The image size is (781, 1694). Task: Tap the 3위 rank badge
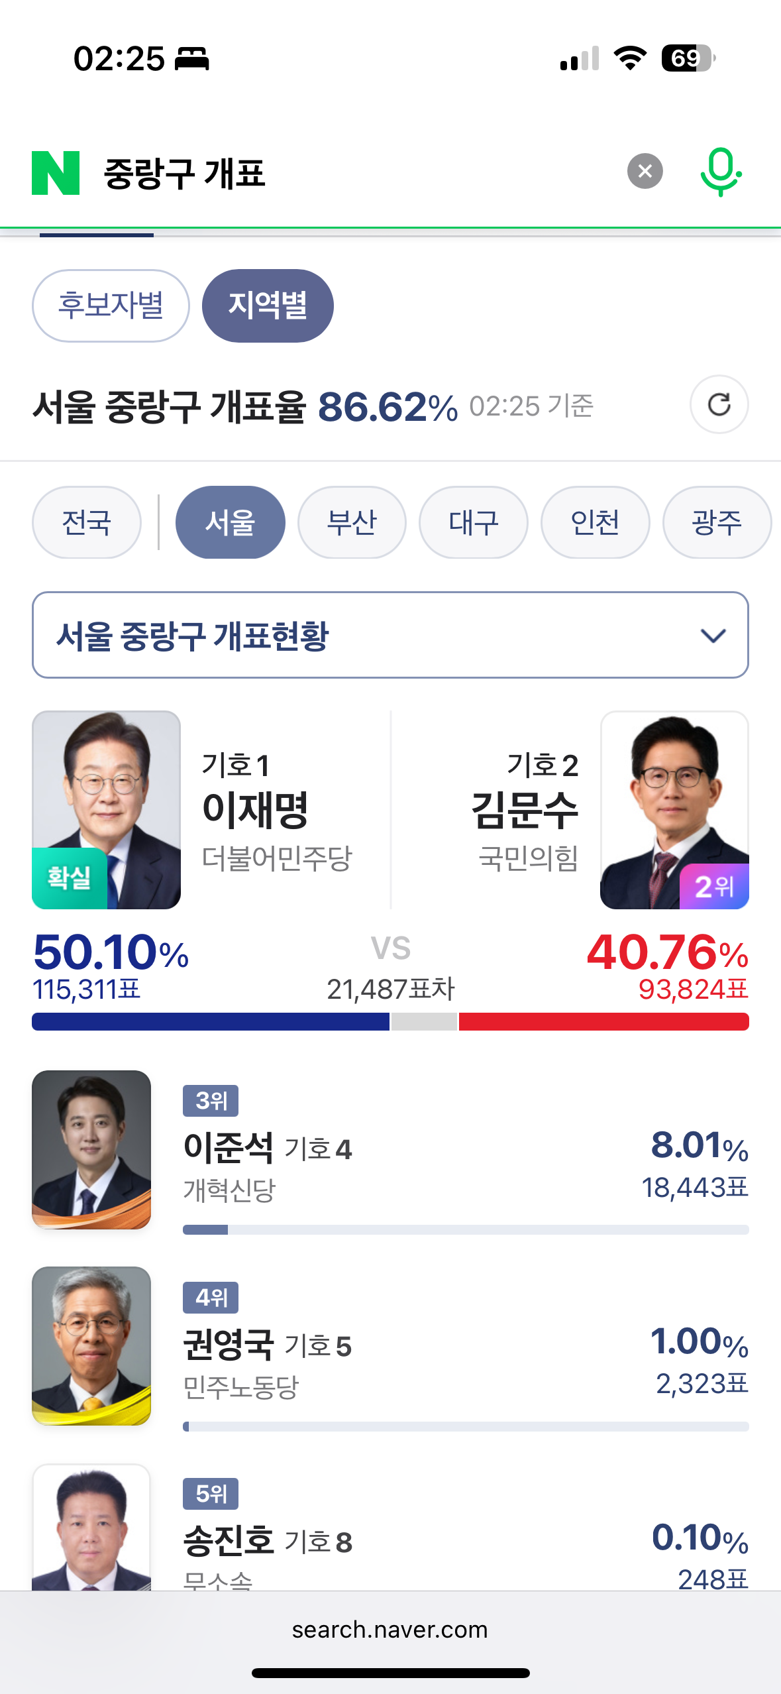pyautogui.click(x=211, y=1101)
